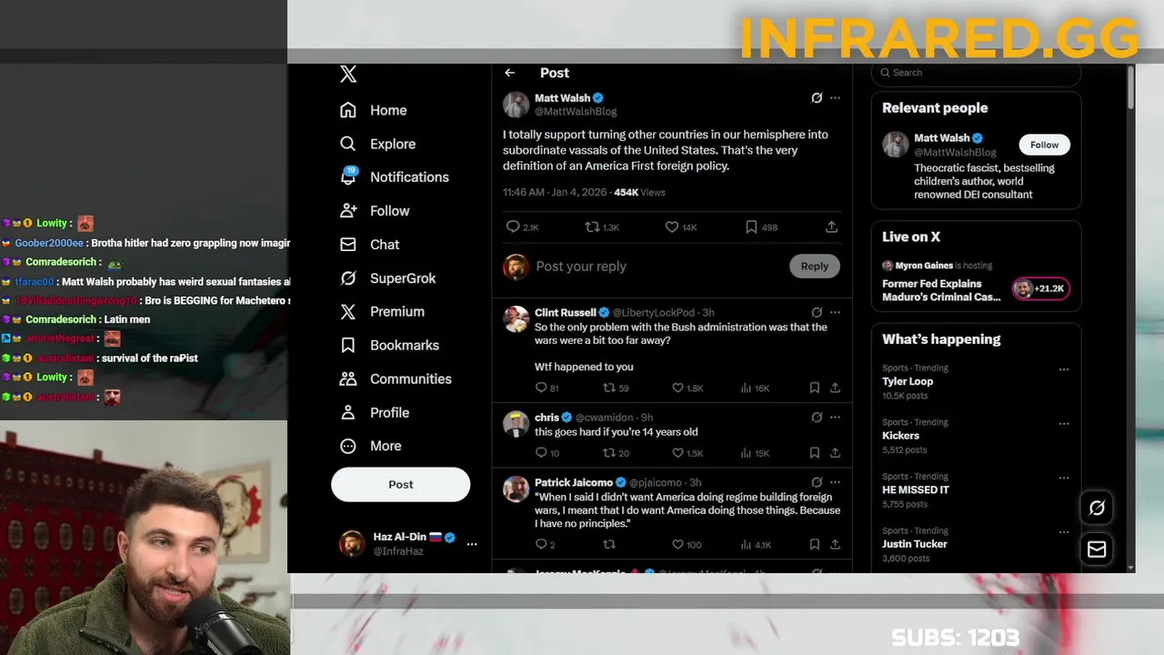Open more options on Clint Russell's reply
Viewport: 1164px width, 655px height.
click(x=835, y=312)
